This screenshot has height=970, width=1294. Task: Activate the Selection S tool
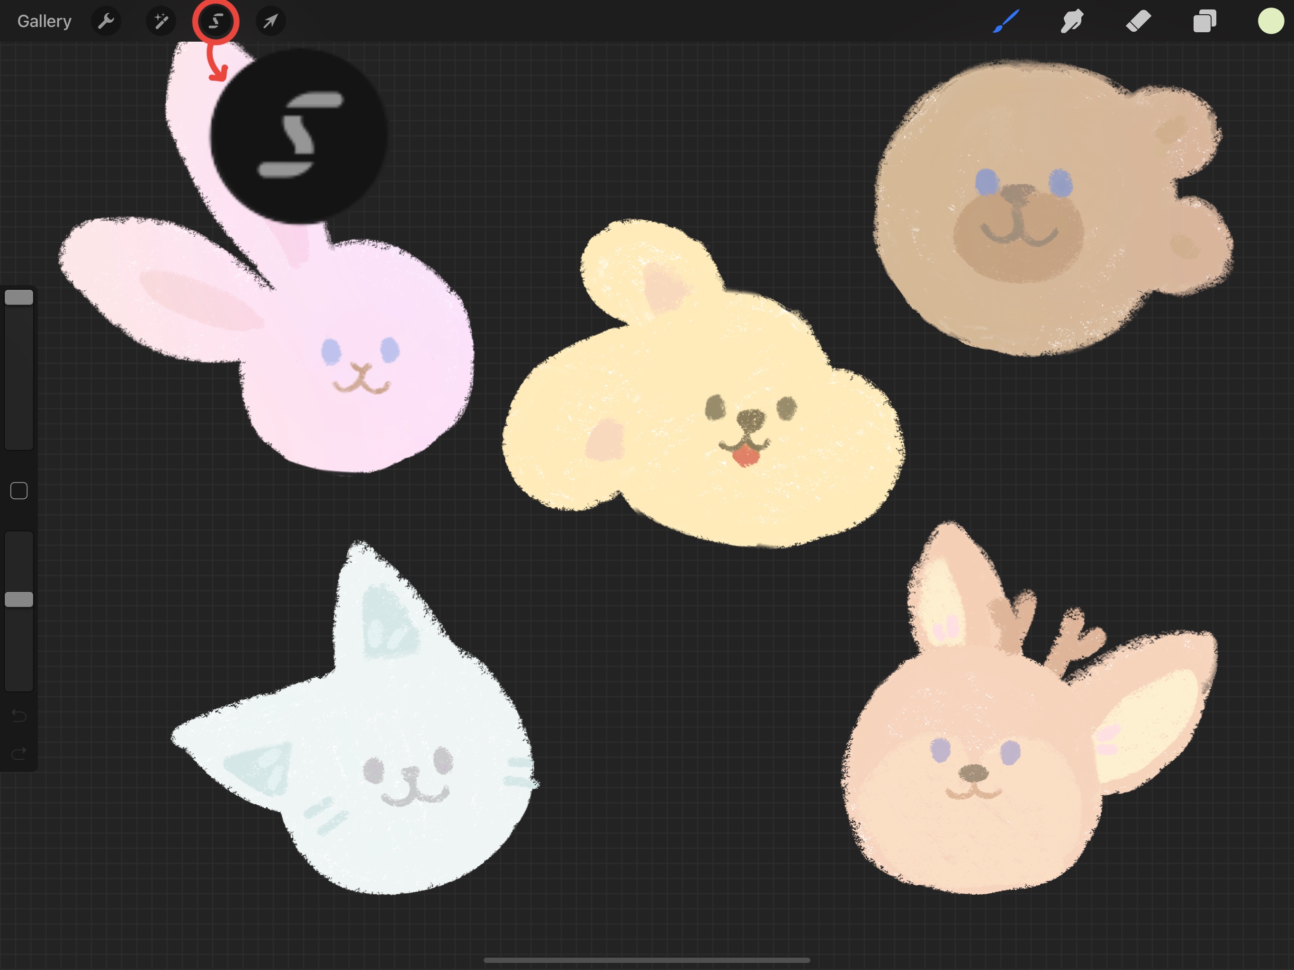point(216,21)
